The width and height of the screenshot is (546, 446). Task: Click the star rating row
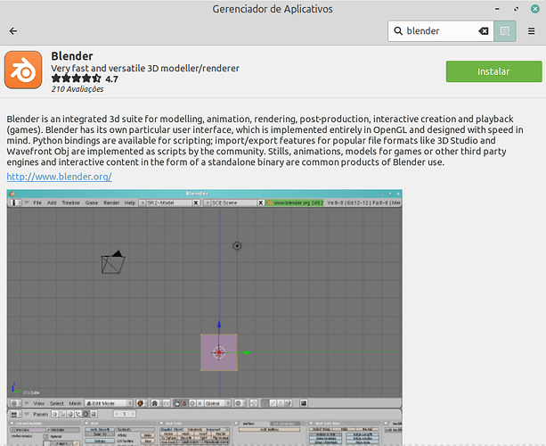pyautogui.click(x=77, y=78)
